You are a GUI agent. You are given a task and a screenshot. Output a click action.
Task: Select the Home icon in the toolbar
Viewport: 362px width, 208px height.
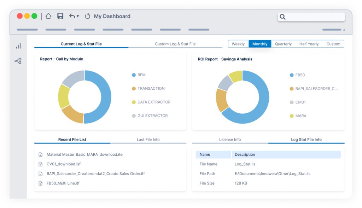pos(48,16)
